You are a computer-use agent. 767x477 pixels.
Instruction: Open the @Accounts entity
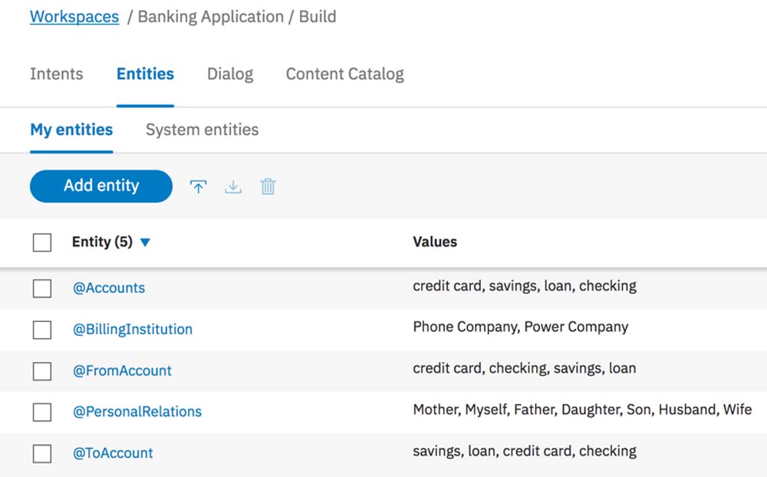click(x=109, y=288)
